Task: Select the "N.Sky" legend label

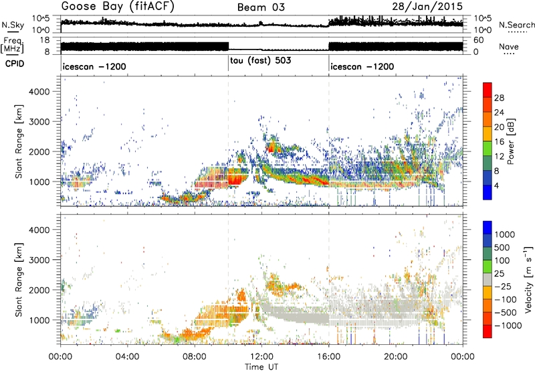Action: pos(13,25)
